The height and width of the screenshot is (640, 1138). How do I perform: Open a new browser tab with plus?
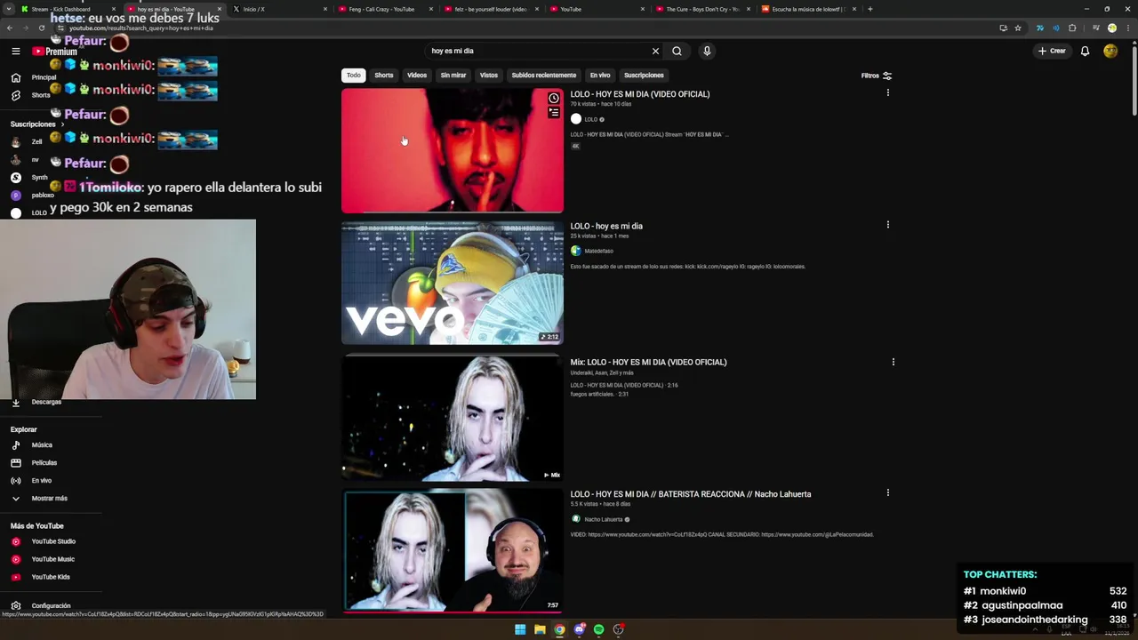pos(870,9)
